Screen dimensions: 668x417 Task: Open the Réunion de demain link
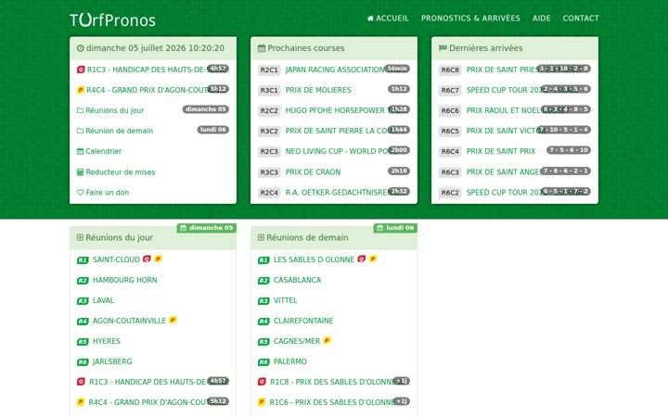pos(119,131)
